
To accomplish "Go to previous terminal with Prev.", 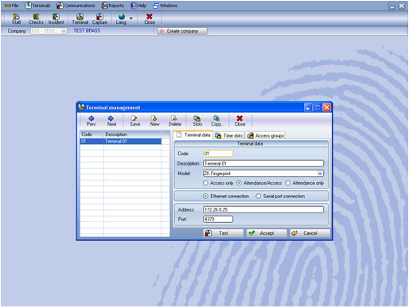I will click(x=91, y=121).
